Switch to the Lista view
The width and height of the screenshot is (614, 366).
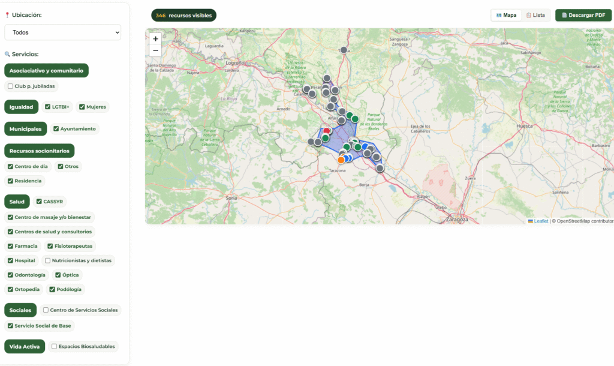click(535, 15)
